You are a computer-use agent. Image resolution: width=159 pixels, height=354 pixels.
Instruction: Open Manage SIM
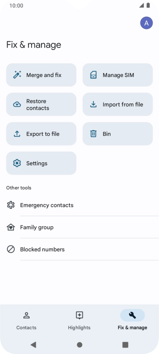118,75
